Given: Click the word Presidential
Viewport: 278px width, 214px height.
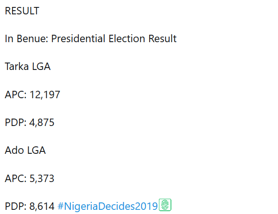Looking at the screenshot, I should (x=78, y=39).
